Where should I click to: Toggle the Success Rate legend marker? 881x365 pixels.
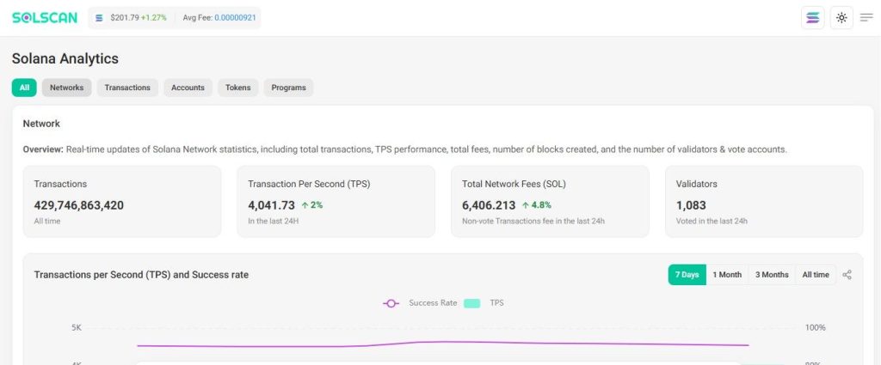click(391, 303)
